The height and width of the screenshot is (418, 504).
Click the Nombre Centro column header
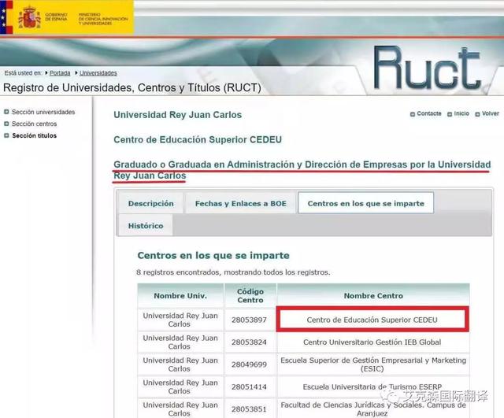point(373,295)
